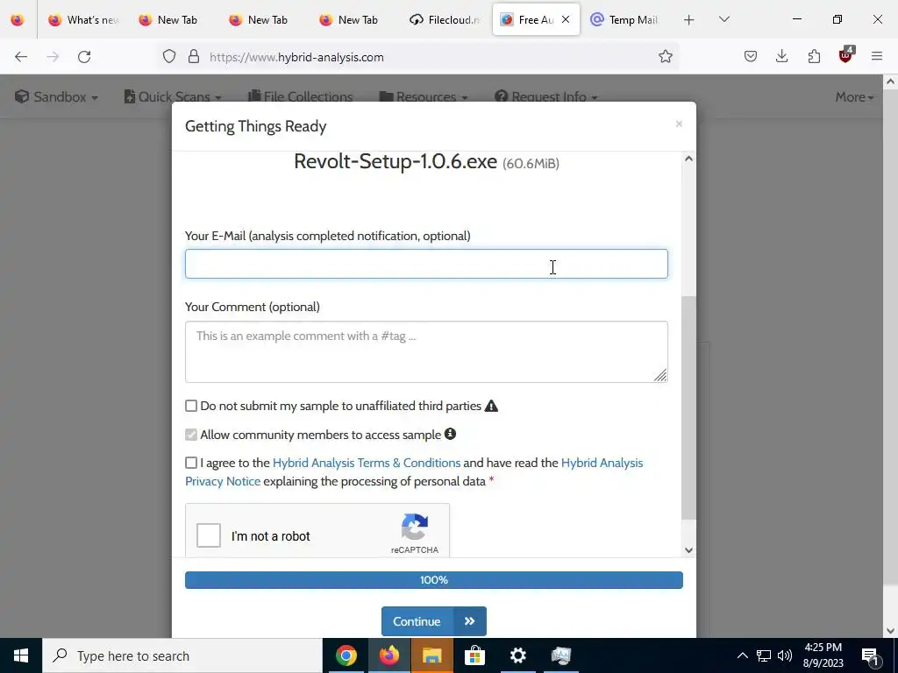Click the Firefox View icon

(18, 20)
